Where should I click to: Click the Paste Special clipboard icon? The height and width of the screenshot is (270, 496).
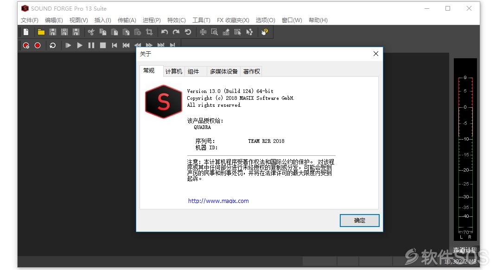[126, 32]
